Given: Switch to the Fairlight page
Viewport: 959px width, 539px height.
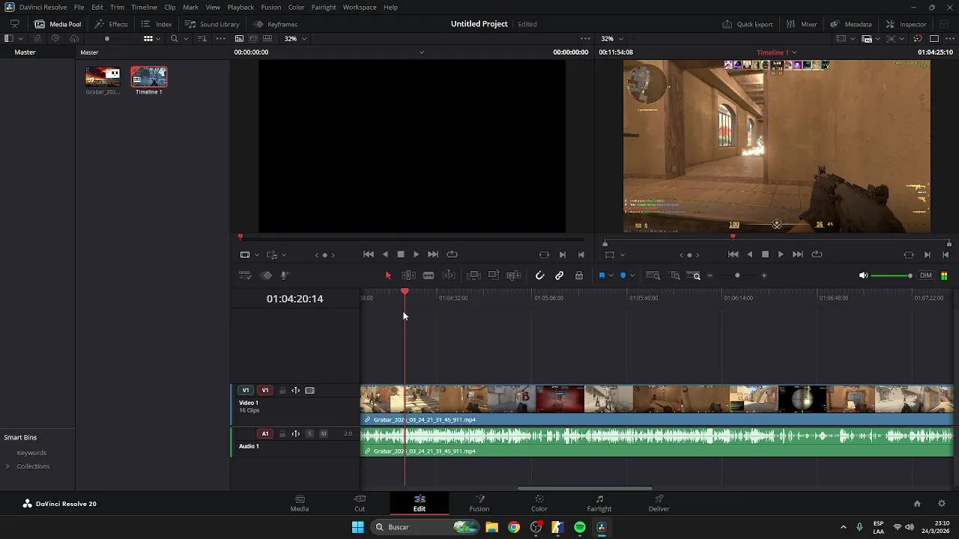Looking at the screenshot, I should coord(599,503).
